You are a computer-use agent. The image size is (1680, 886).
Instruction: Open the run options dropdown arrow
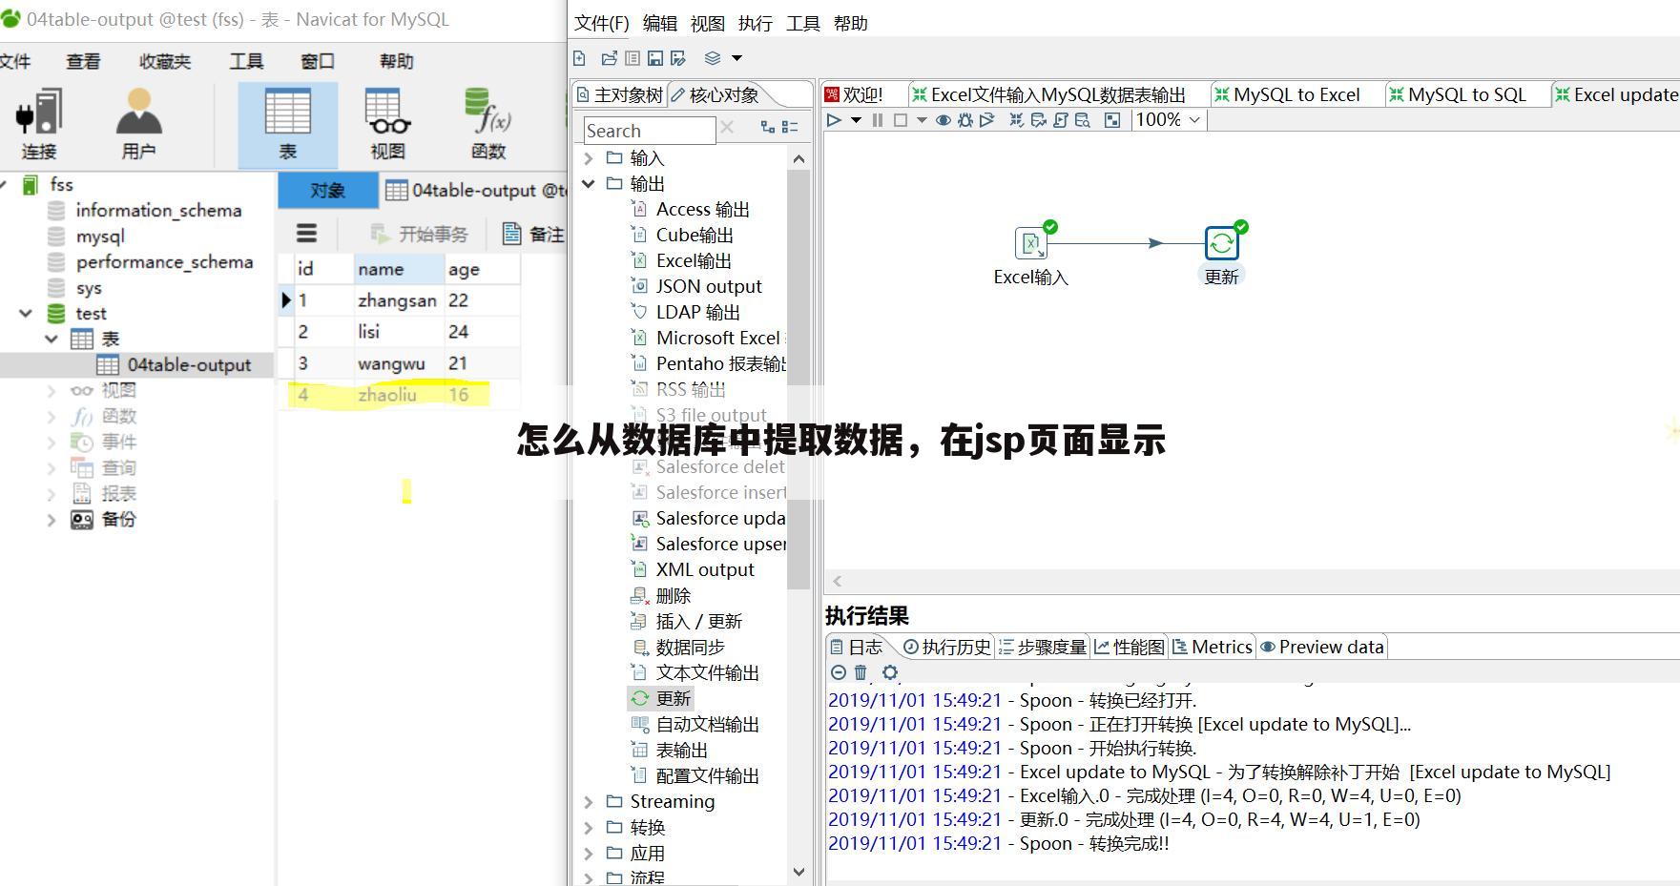(856, 120)
